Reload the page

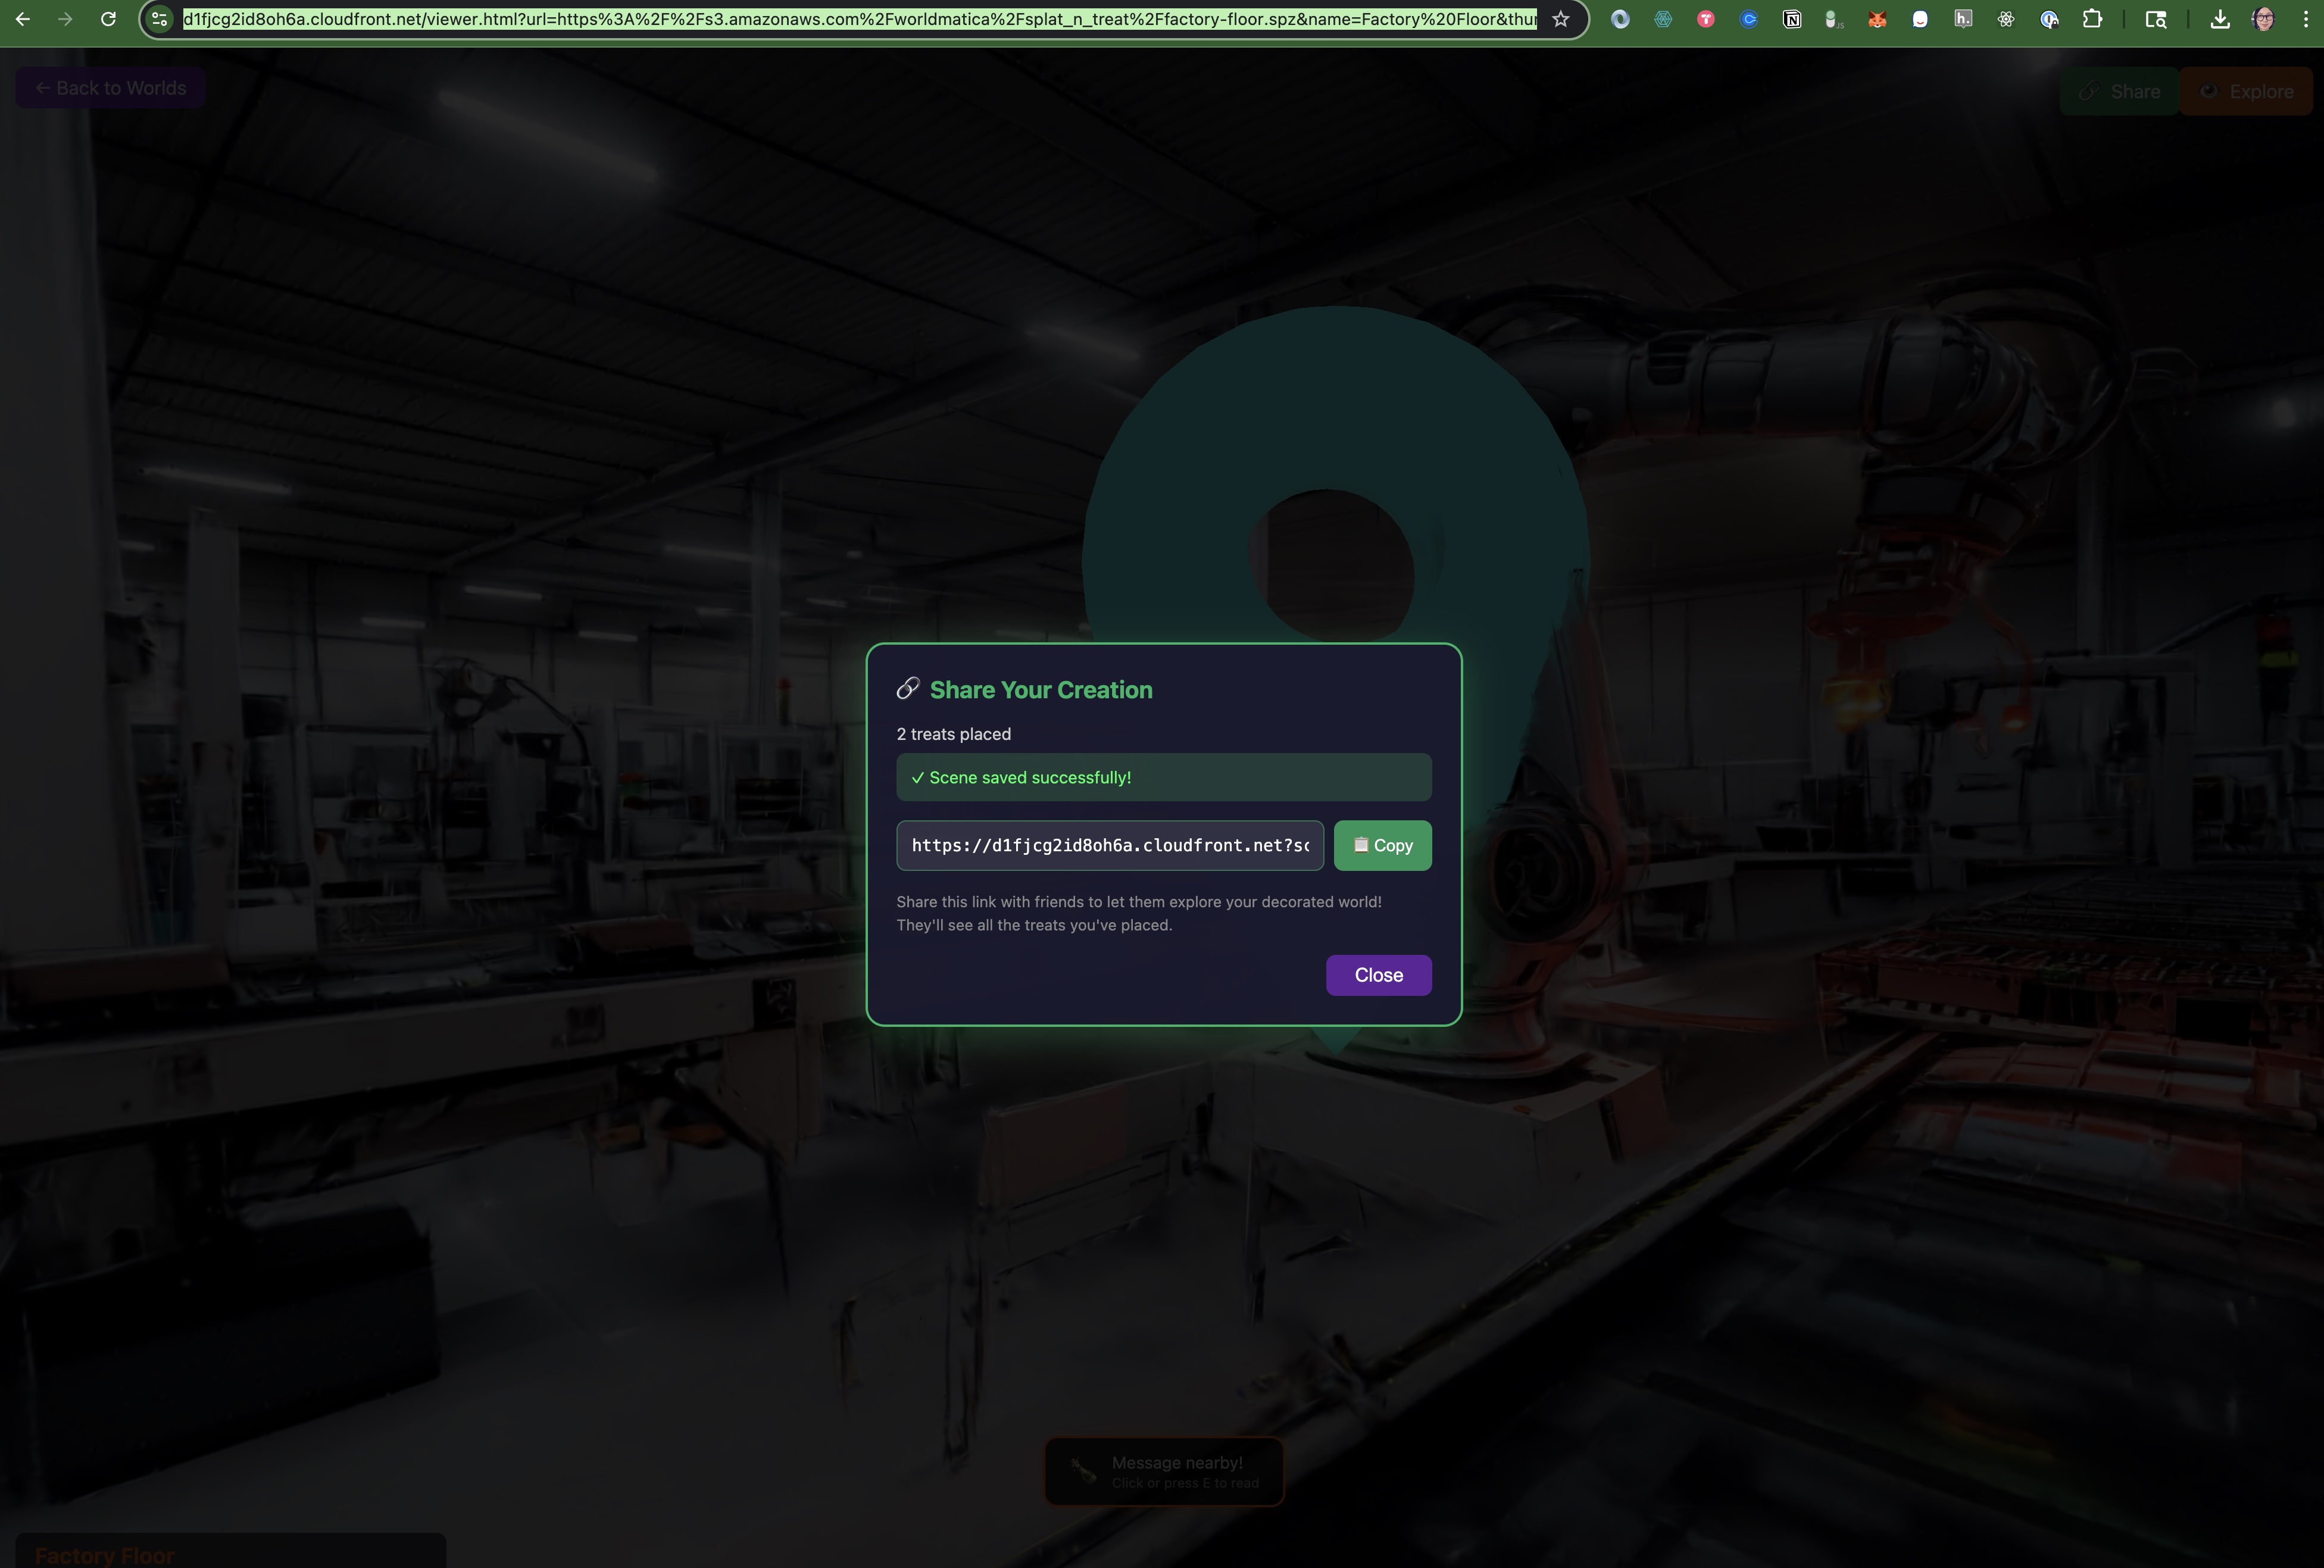pos(108,19)
